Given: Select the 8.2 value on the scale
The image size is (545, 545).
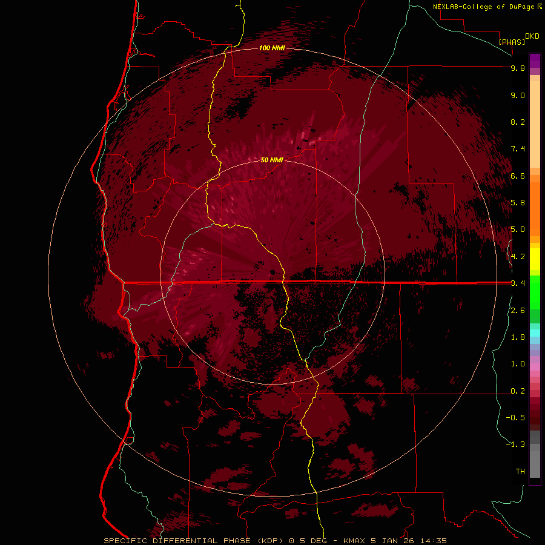Looking at the screenshot, I should [518, 122].
